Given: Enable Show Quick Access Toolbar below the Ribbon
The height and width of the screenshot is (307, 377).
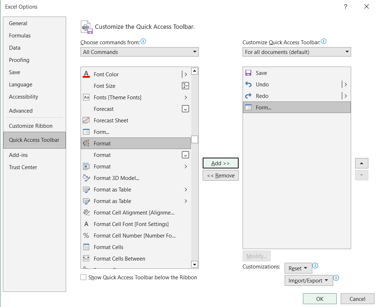Looking at the screenshot, I should click(x=83, y=277).
